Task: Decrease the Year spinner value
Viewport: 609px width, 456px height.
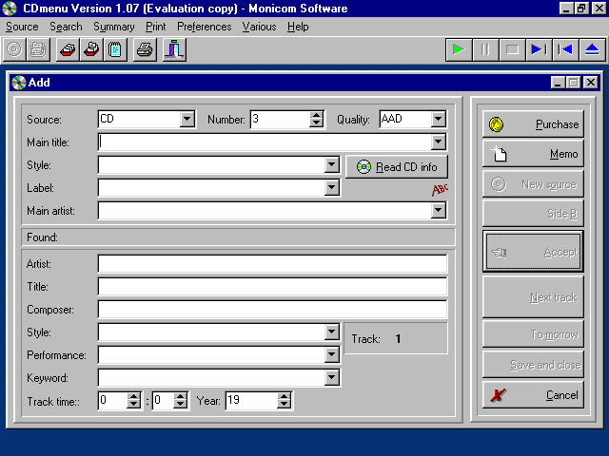Action: point(284,406)
